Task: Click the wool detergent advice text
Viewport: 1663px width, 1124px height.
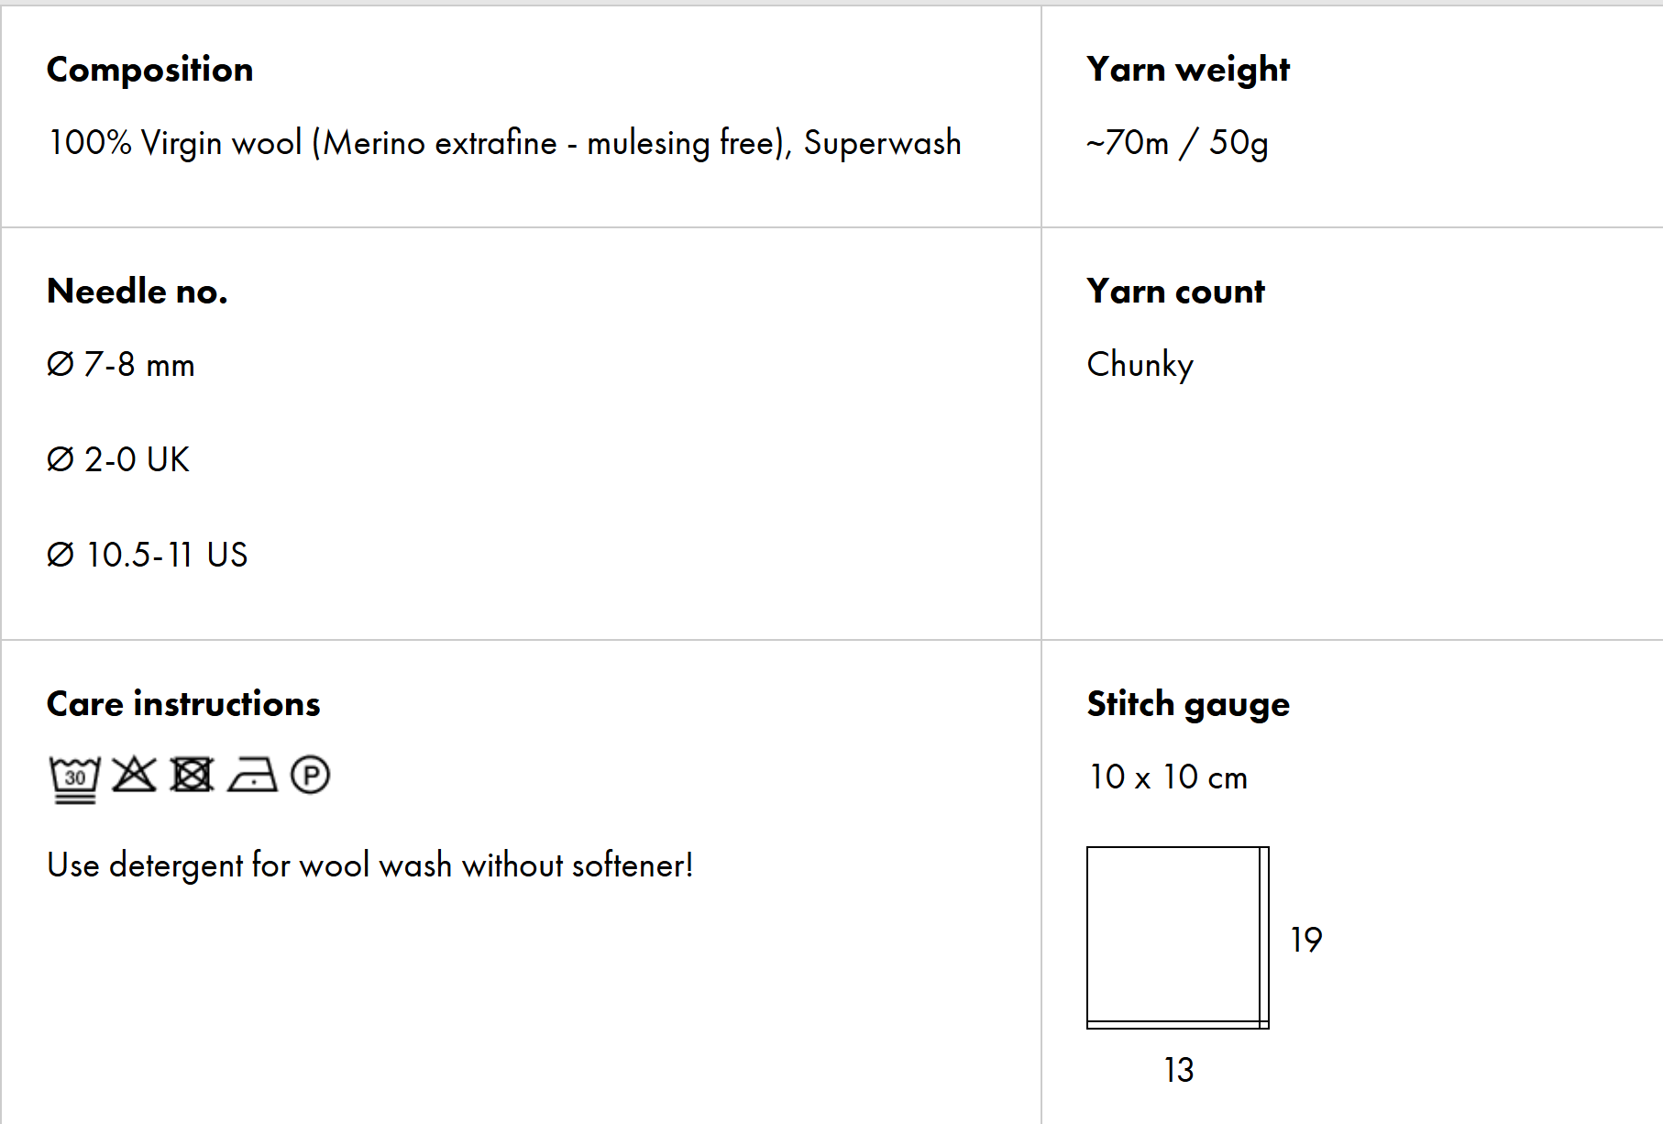Action: 369,865
